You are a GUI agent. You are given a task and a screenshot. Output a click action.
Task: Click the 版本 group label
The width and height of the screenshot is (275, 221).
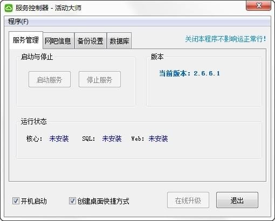tap(157, 57)
